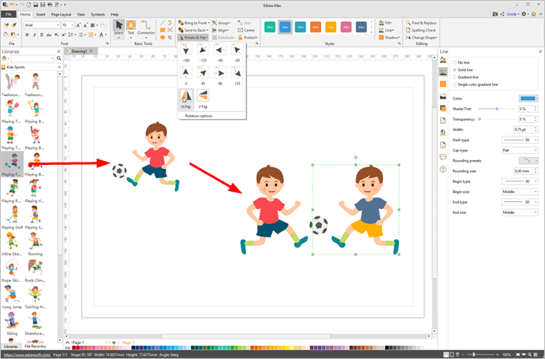
Task: Select the ellipse shape tool
Action: click(x=162, y=37)
